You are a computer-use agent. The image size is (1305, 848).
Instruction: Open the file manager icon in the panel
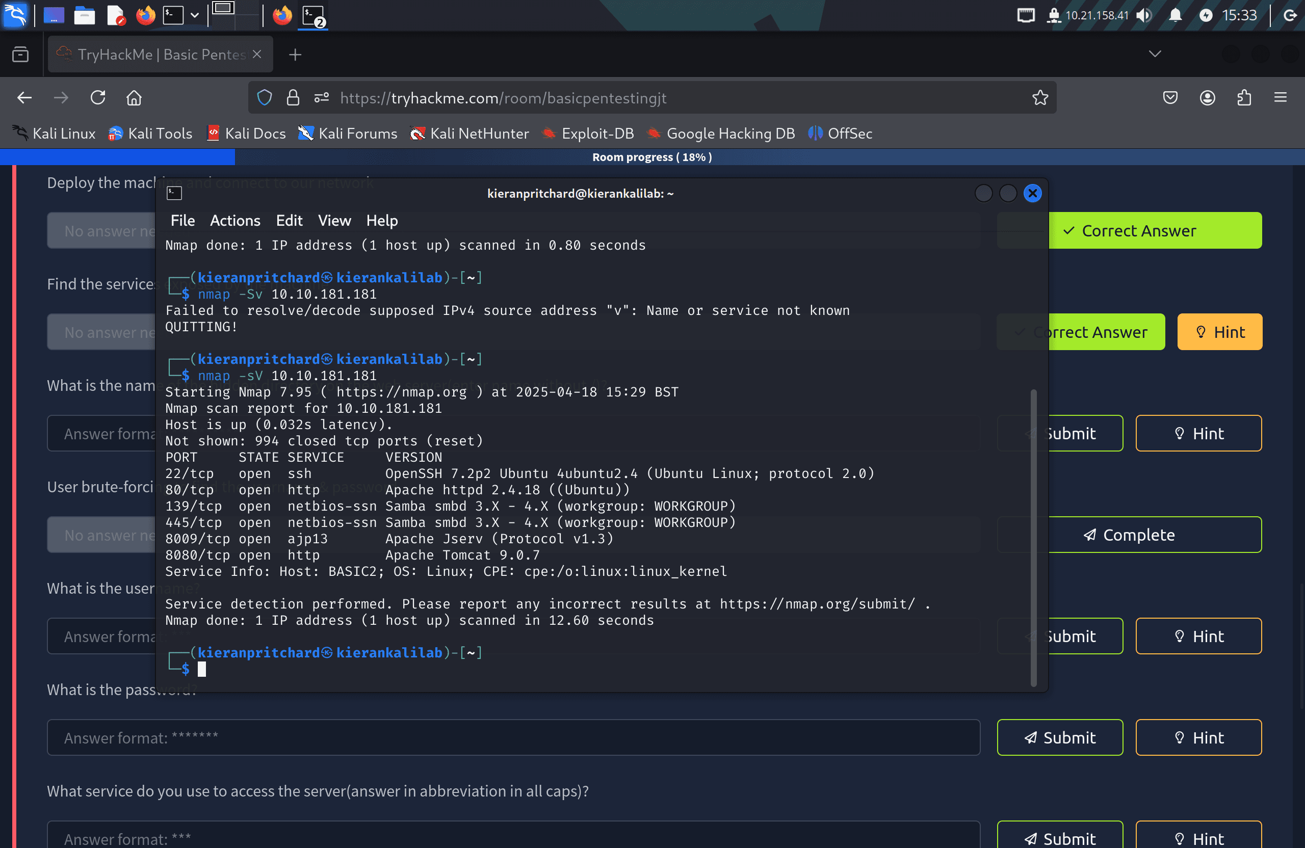point(85,15)
